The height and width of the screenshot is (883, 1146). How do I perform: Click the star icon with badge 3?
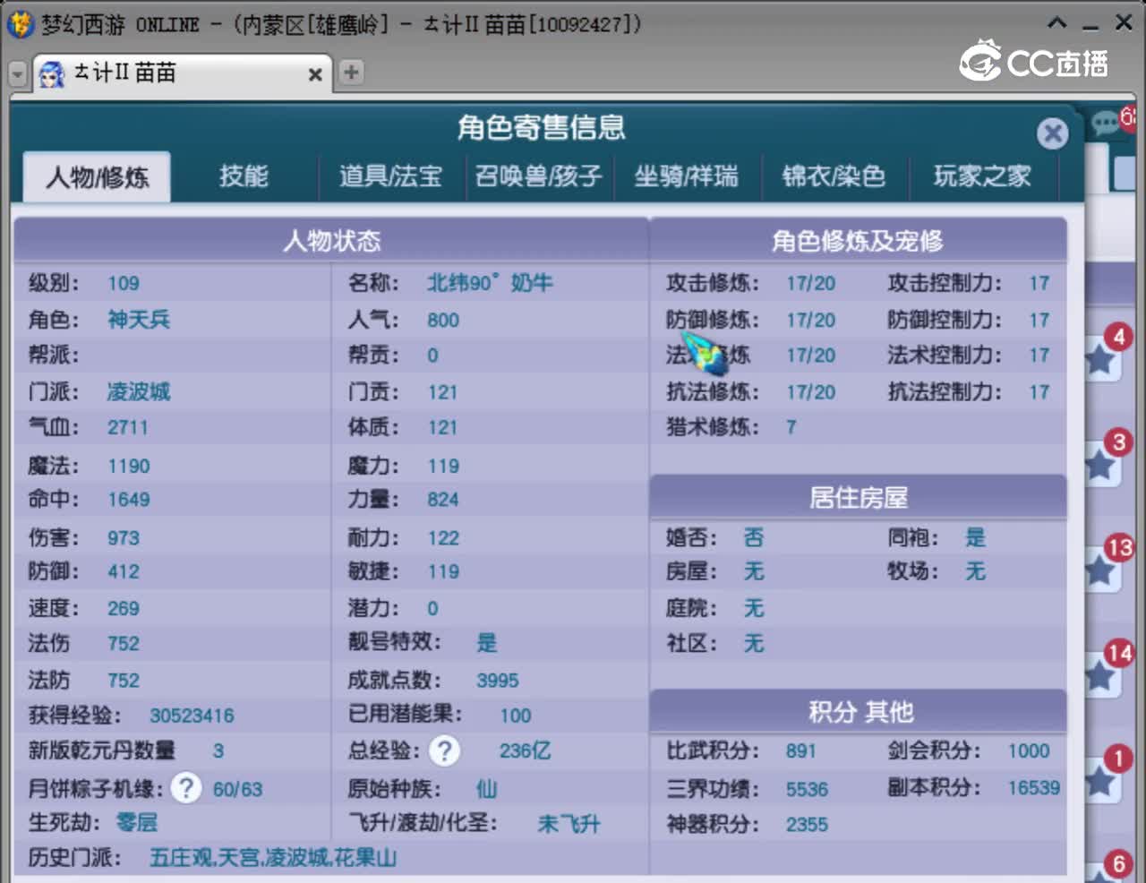click(x=1100, y=465)
